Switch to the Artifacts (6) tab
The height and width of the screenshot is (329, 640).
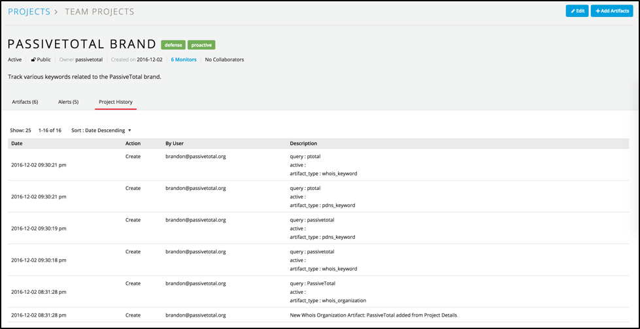point(25,102)
